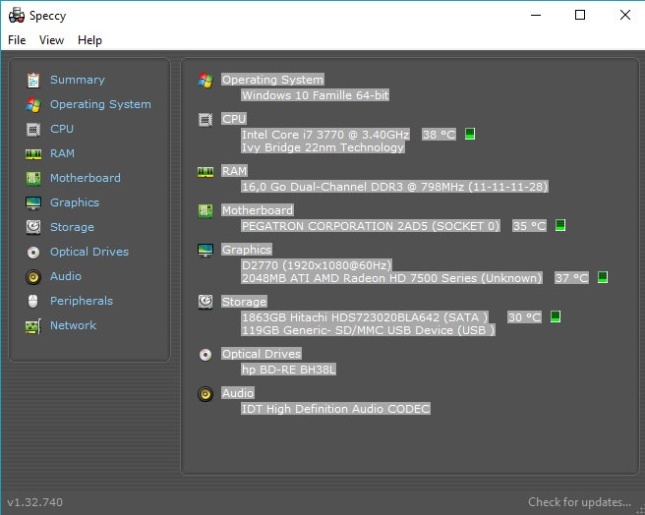Click the Motherboard heading in summary pane
Viewport: 645px width, 515px height.
(x=258, y=210)
